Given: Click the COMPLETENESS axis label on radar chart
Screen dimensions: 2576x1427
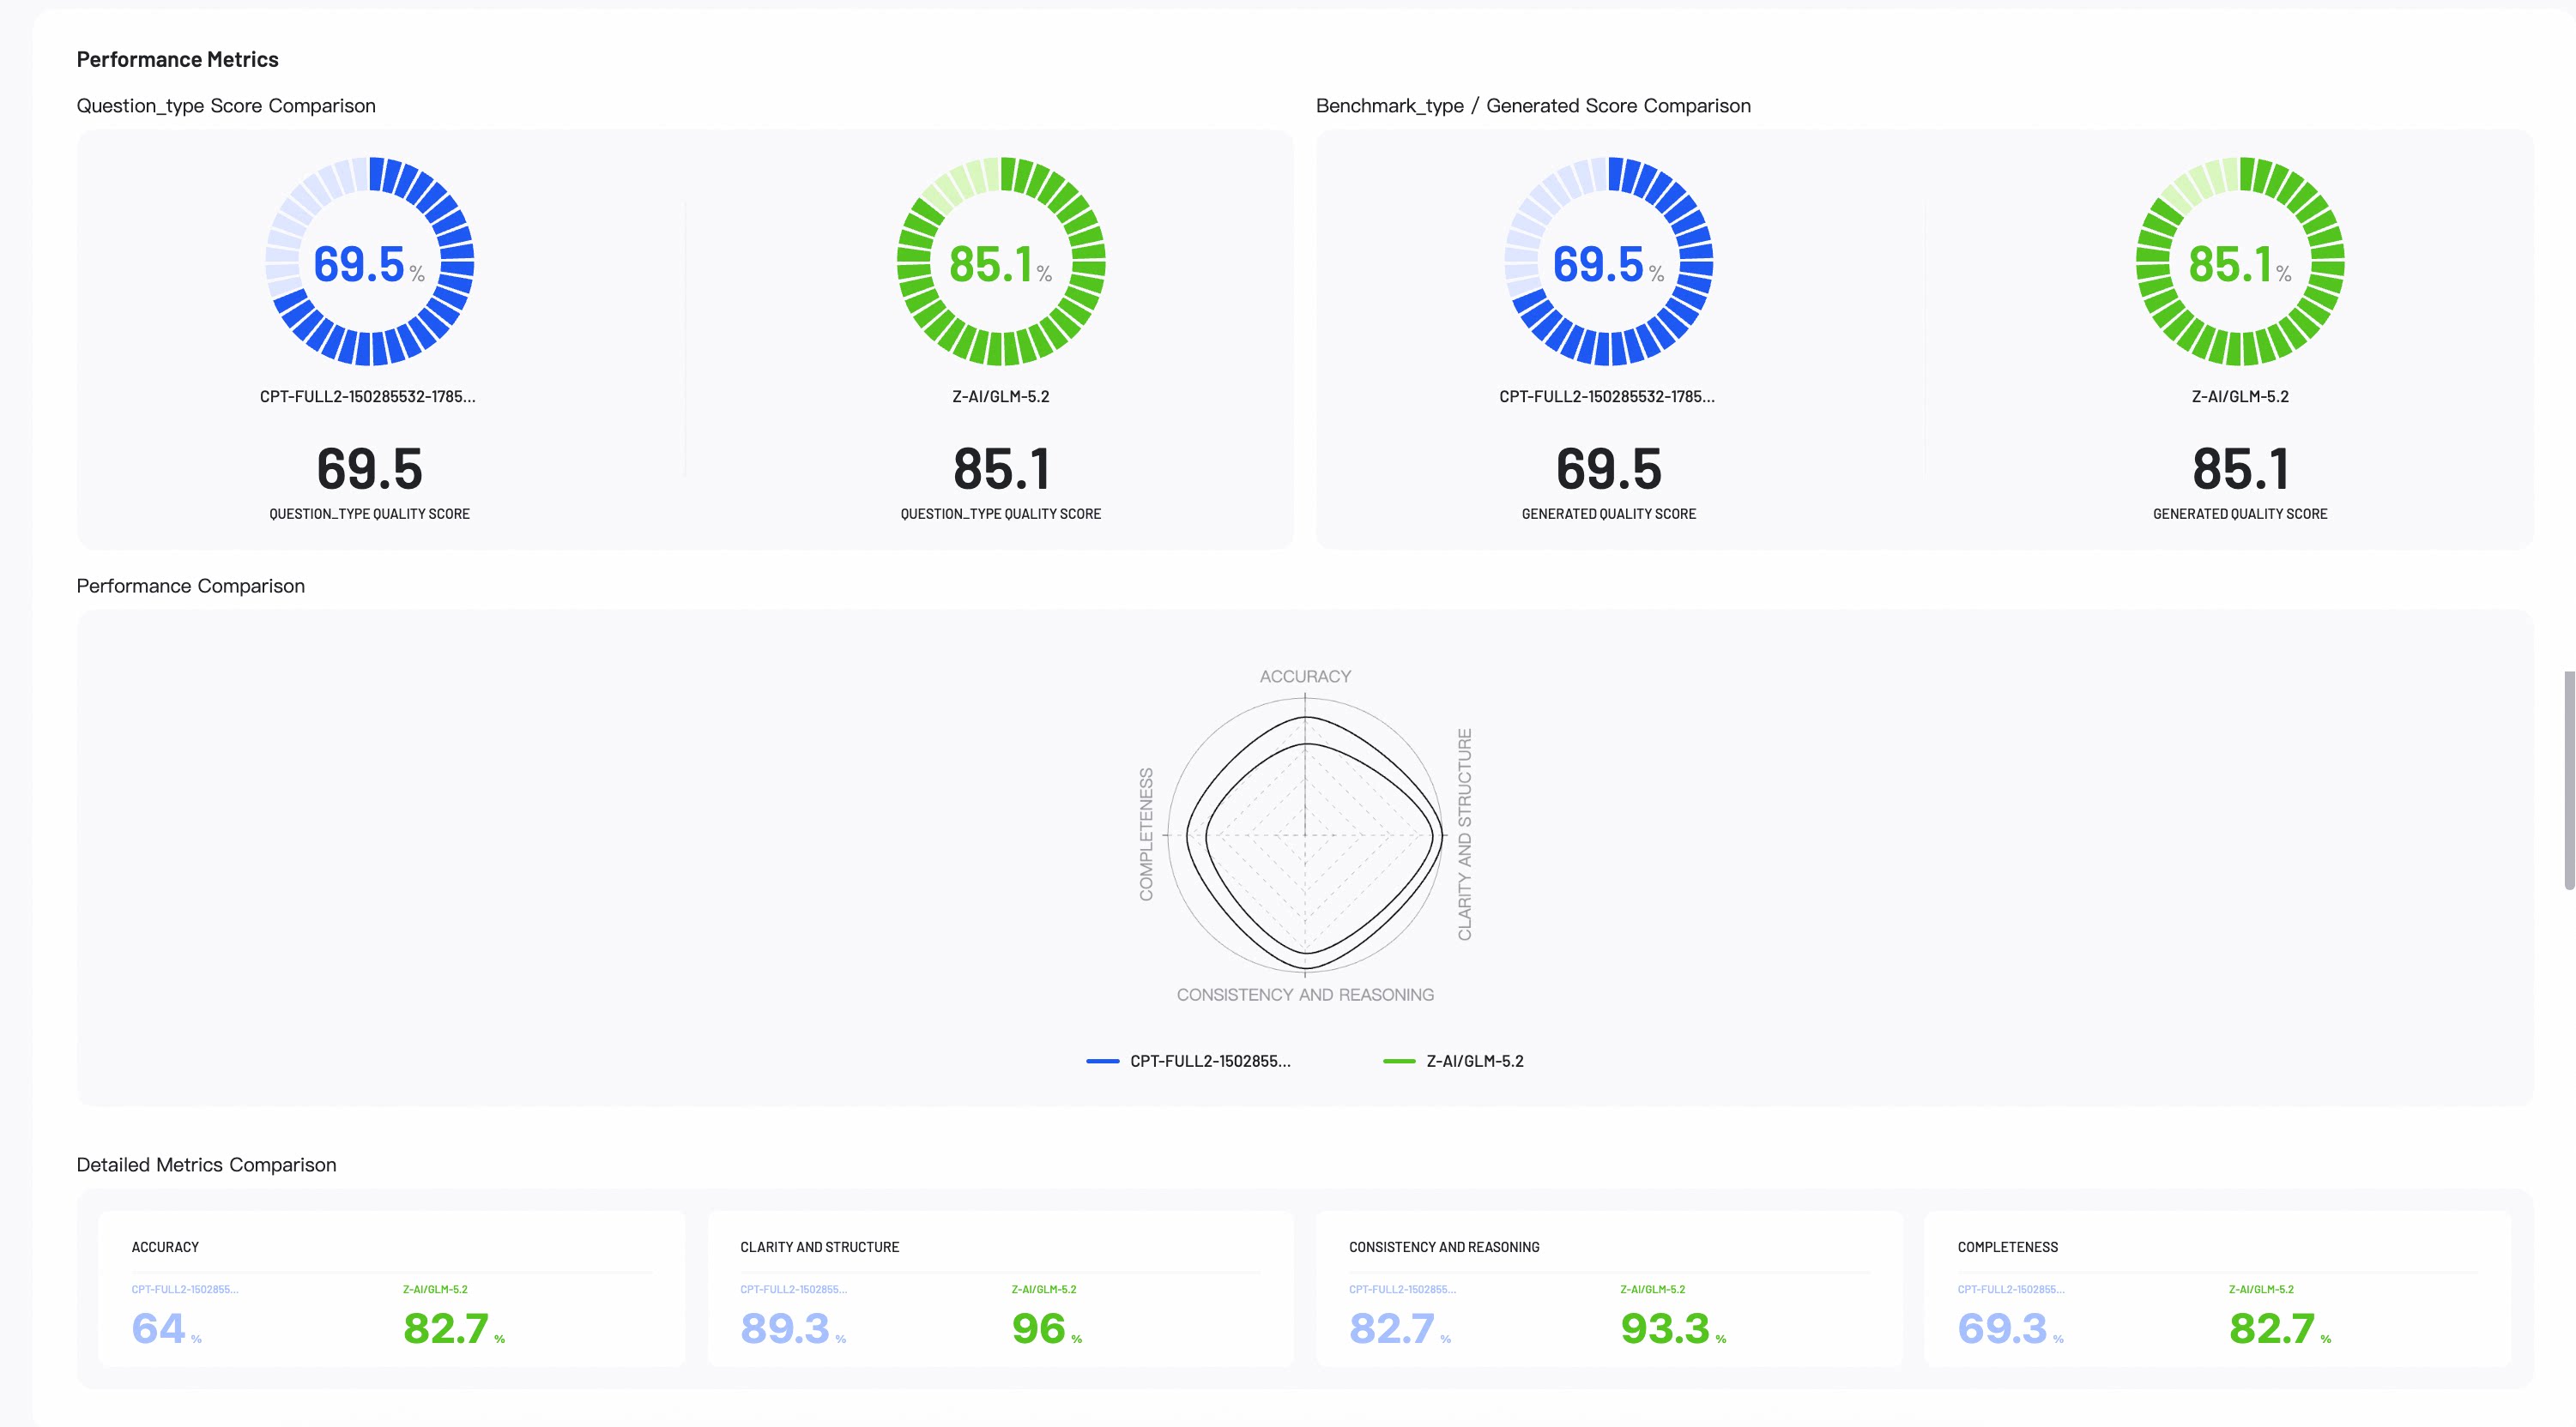Looking at the screenshot, I should coord(1146,834).
